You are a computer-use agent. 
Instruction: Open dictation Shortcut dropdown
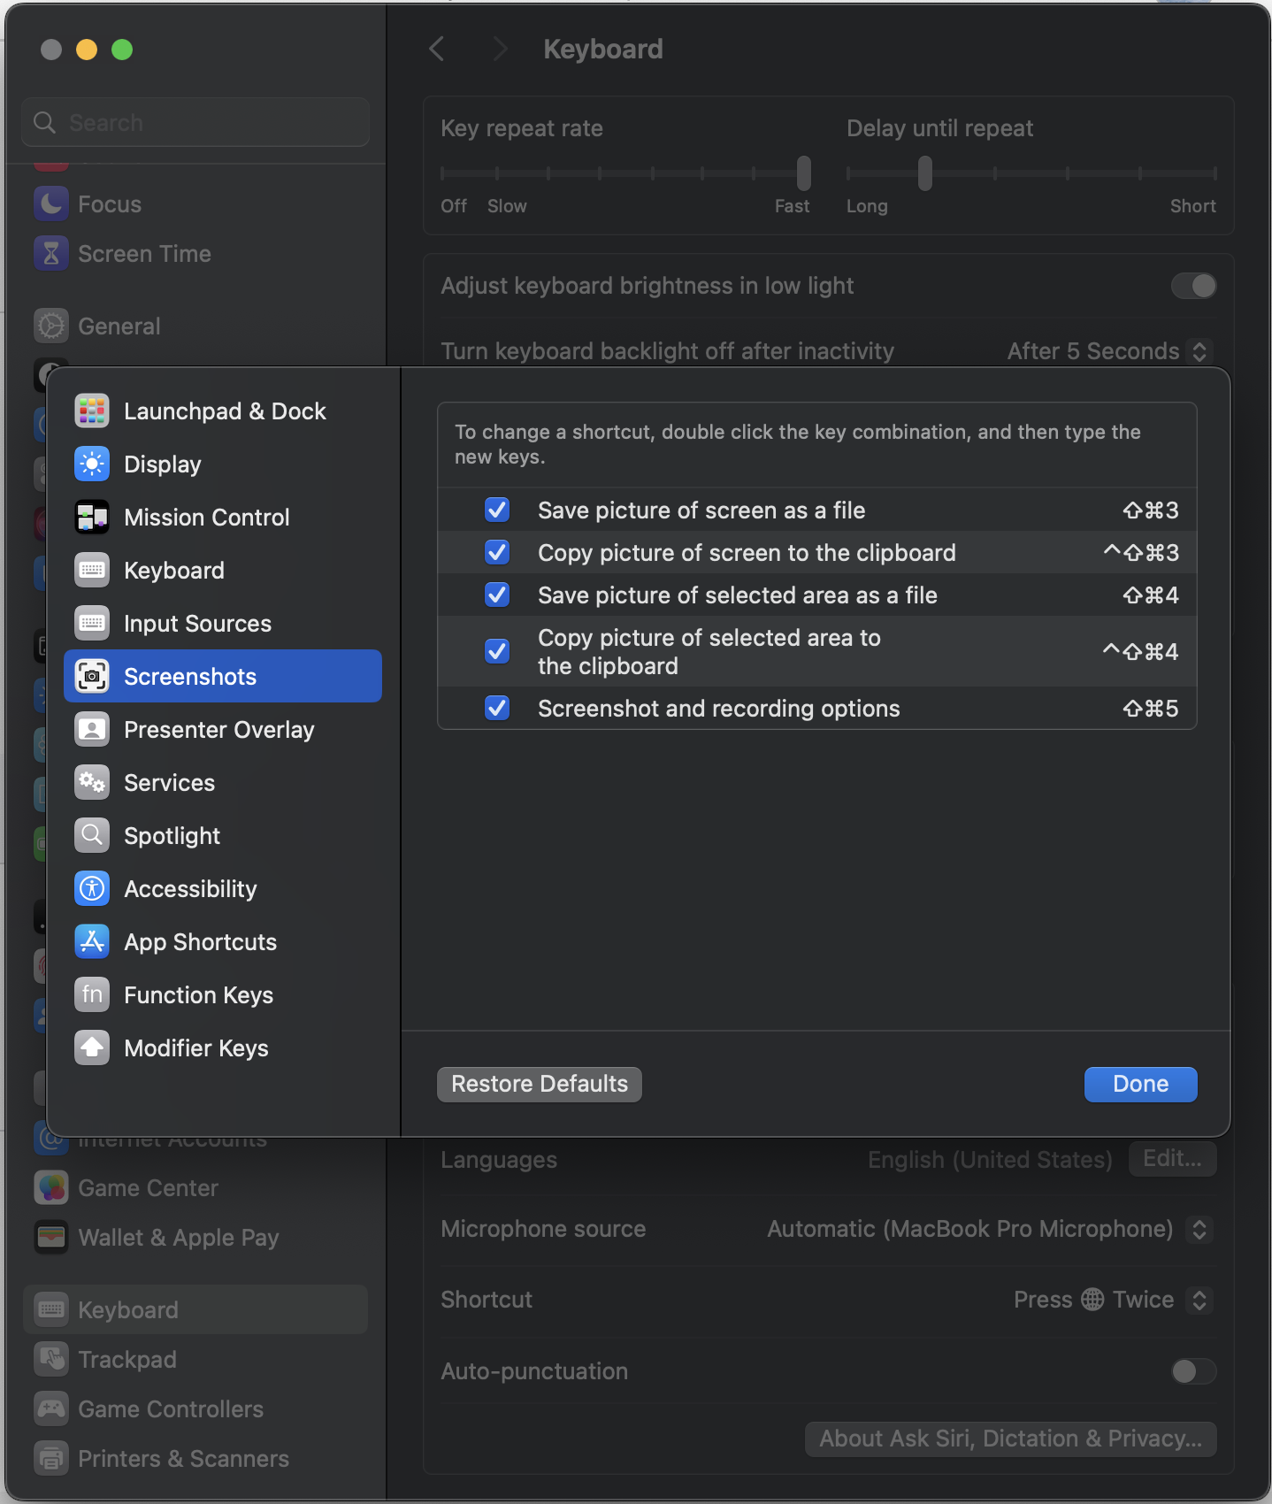tap(1110, 1300)
